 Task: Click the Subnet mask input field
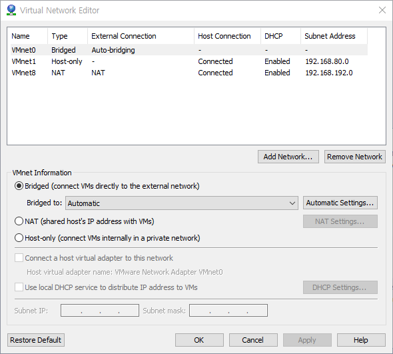pyautogui.click(x=228, y=311)
